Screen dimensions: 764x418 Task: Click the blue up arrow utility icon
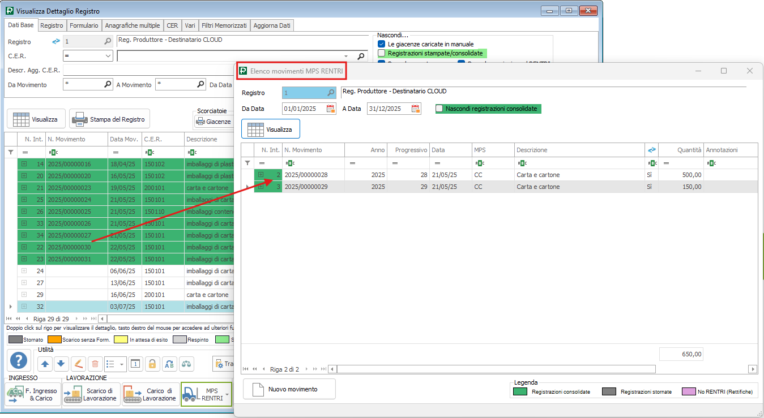coord(46,364)
